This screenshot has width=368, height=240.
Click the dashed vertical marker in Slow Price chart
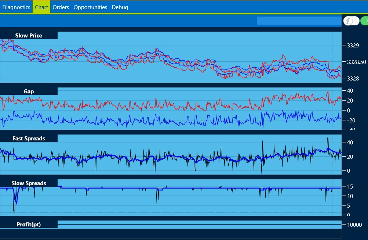pyautogui.click(x=332, y=55)
